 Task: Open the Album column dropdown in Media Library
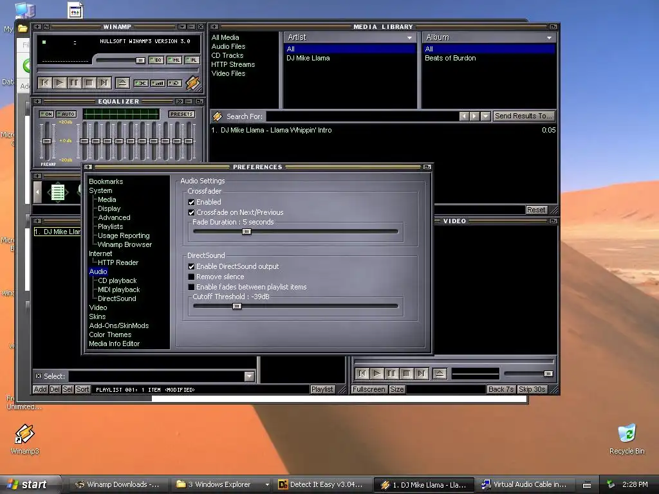(549, 37)
